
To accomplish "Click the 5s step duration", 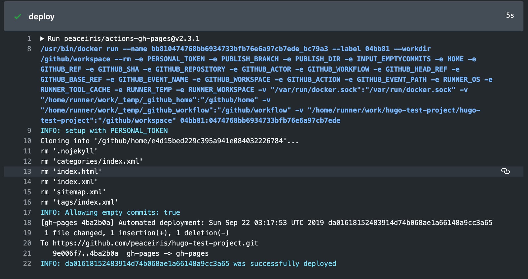I will (510, 15).
